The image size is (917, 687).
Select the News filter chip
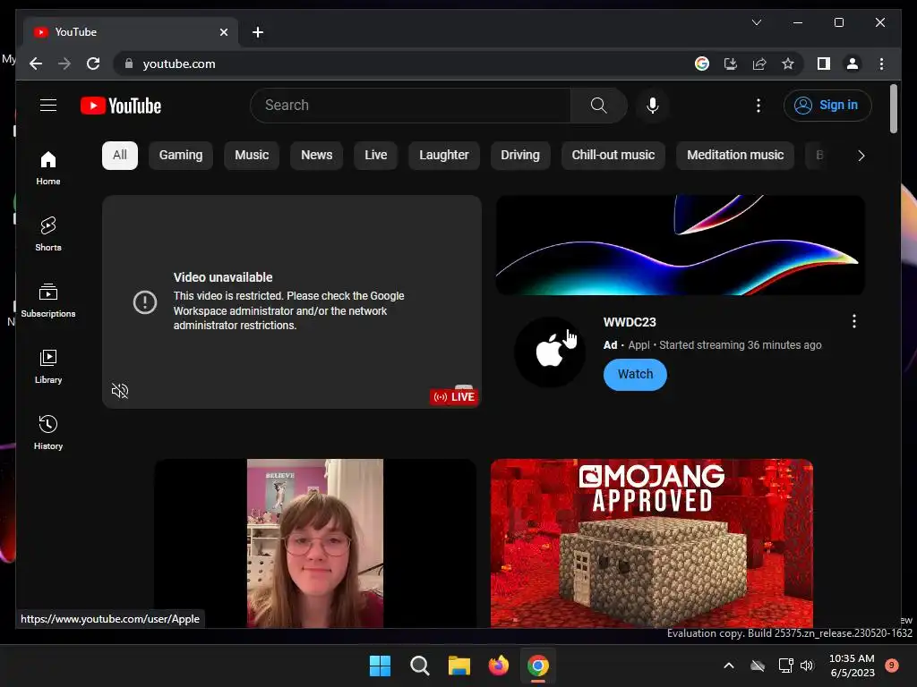pos(316,156)
